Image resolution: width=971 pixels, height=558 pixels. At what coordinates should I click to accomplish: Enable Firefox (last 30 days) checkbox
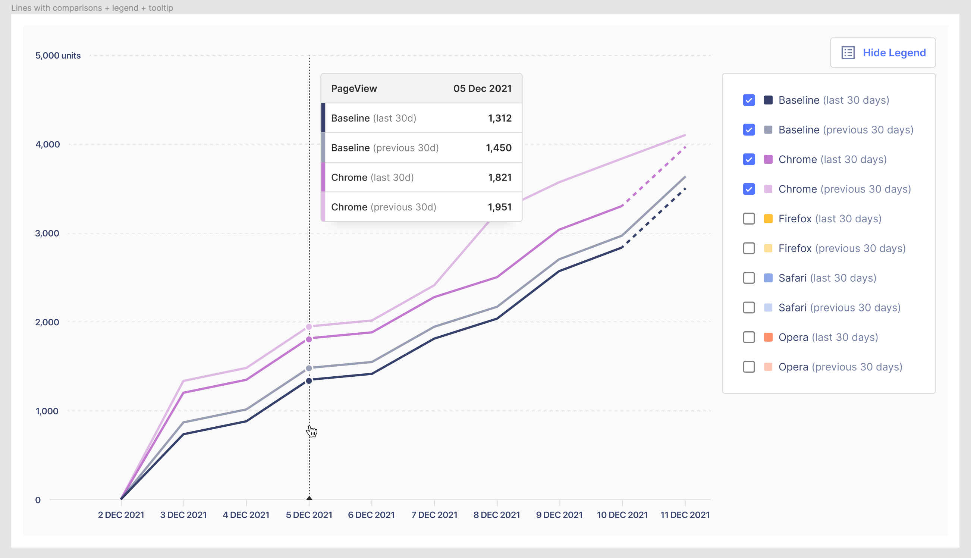click(x=748, y=219)
